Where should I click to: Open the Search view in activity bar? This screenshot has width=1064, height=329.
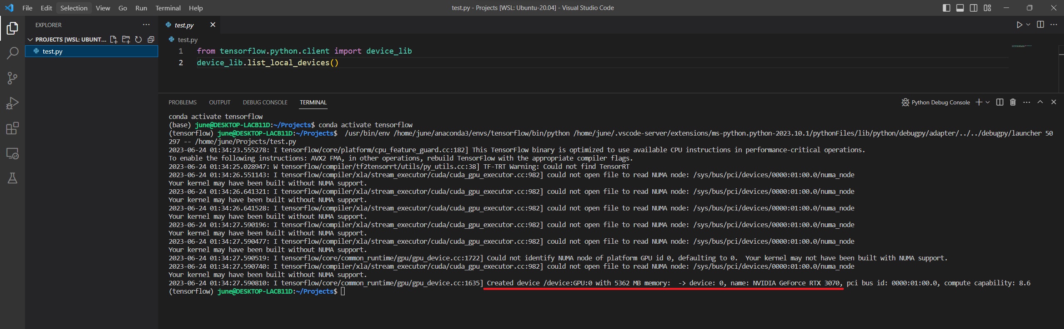pyautogui.click(x=12, y=53)
